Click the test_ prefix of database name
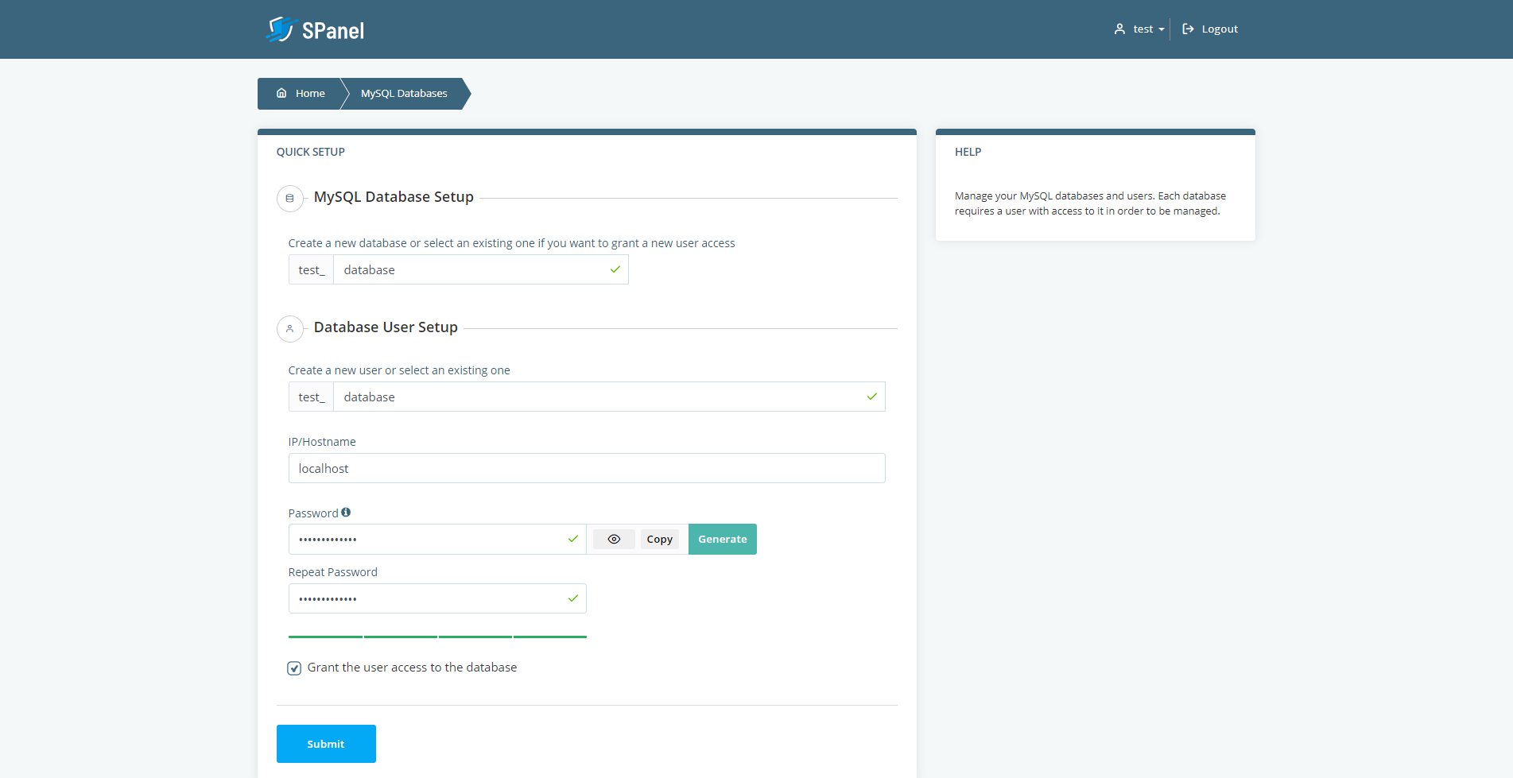Viewport: 1513px width, 778px height. pos(312,270)
